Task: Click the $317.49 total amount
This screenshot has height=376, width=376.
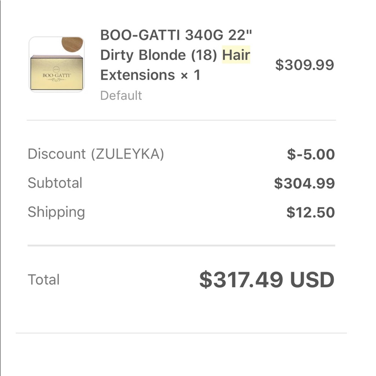Action: (241, 280)
